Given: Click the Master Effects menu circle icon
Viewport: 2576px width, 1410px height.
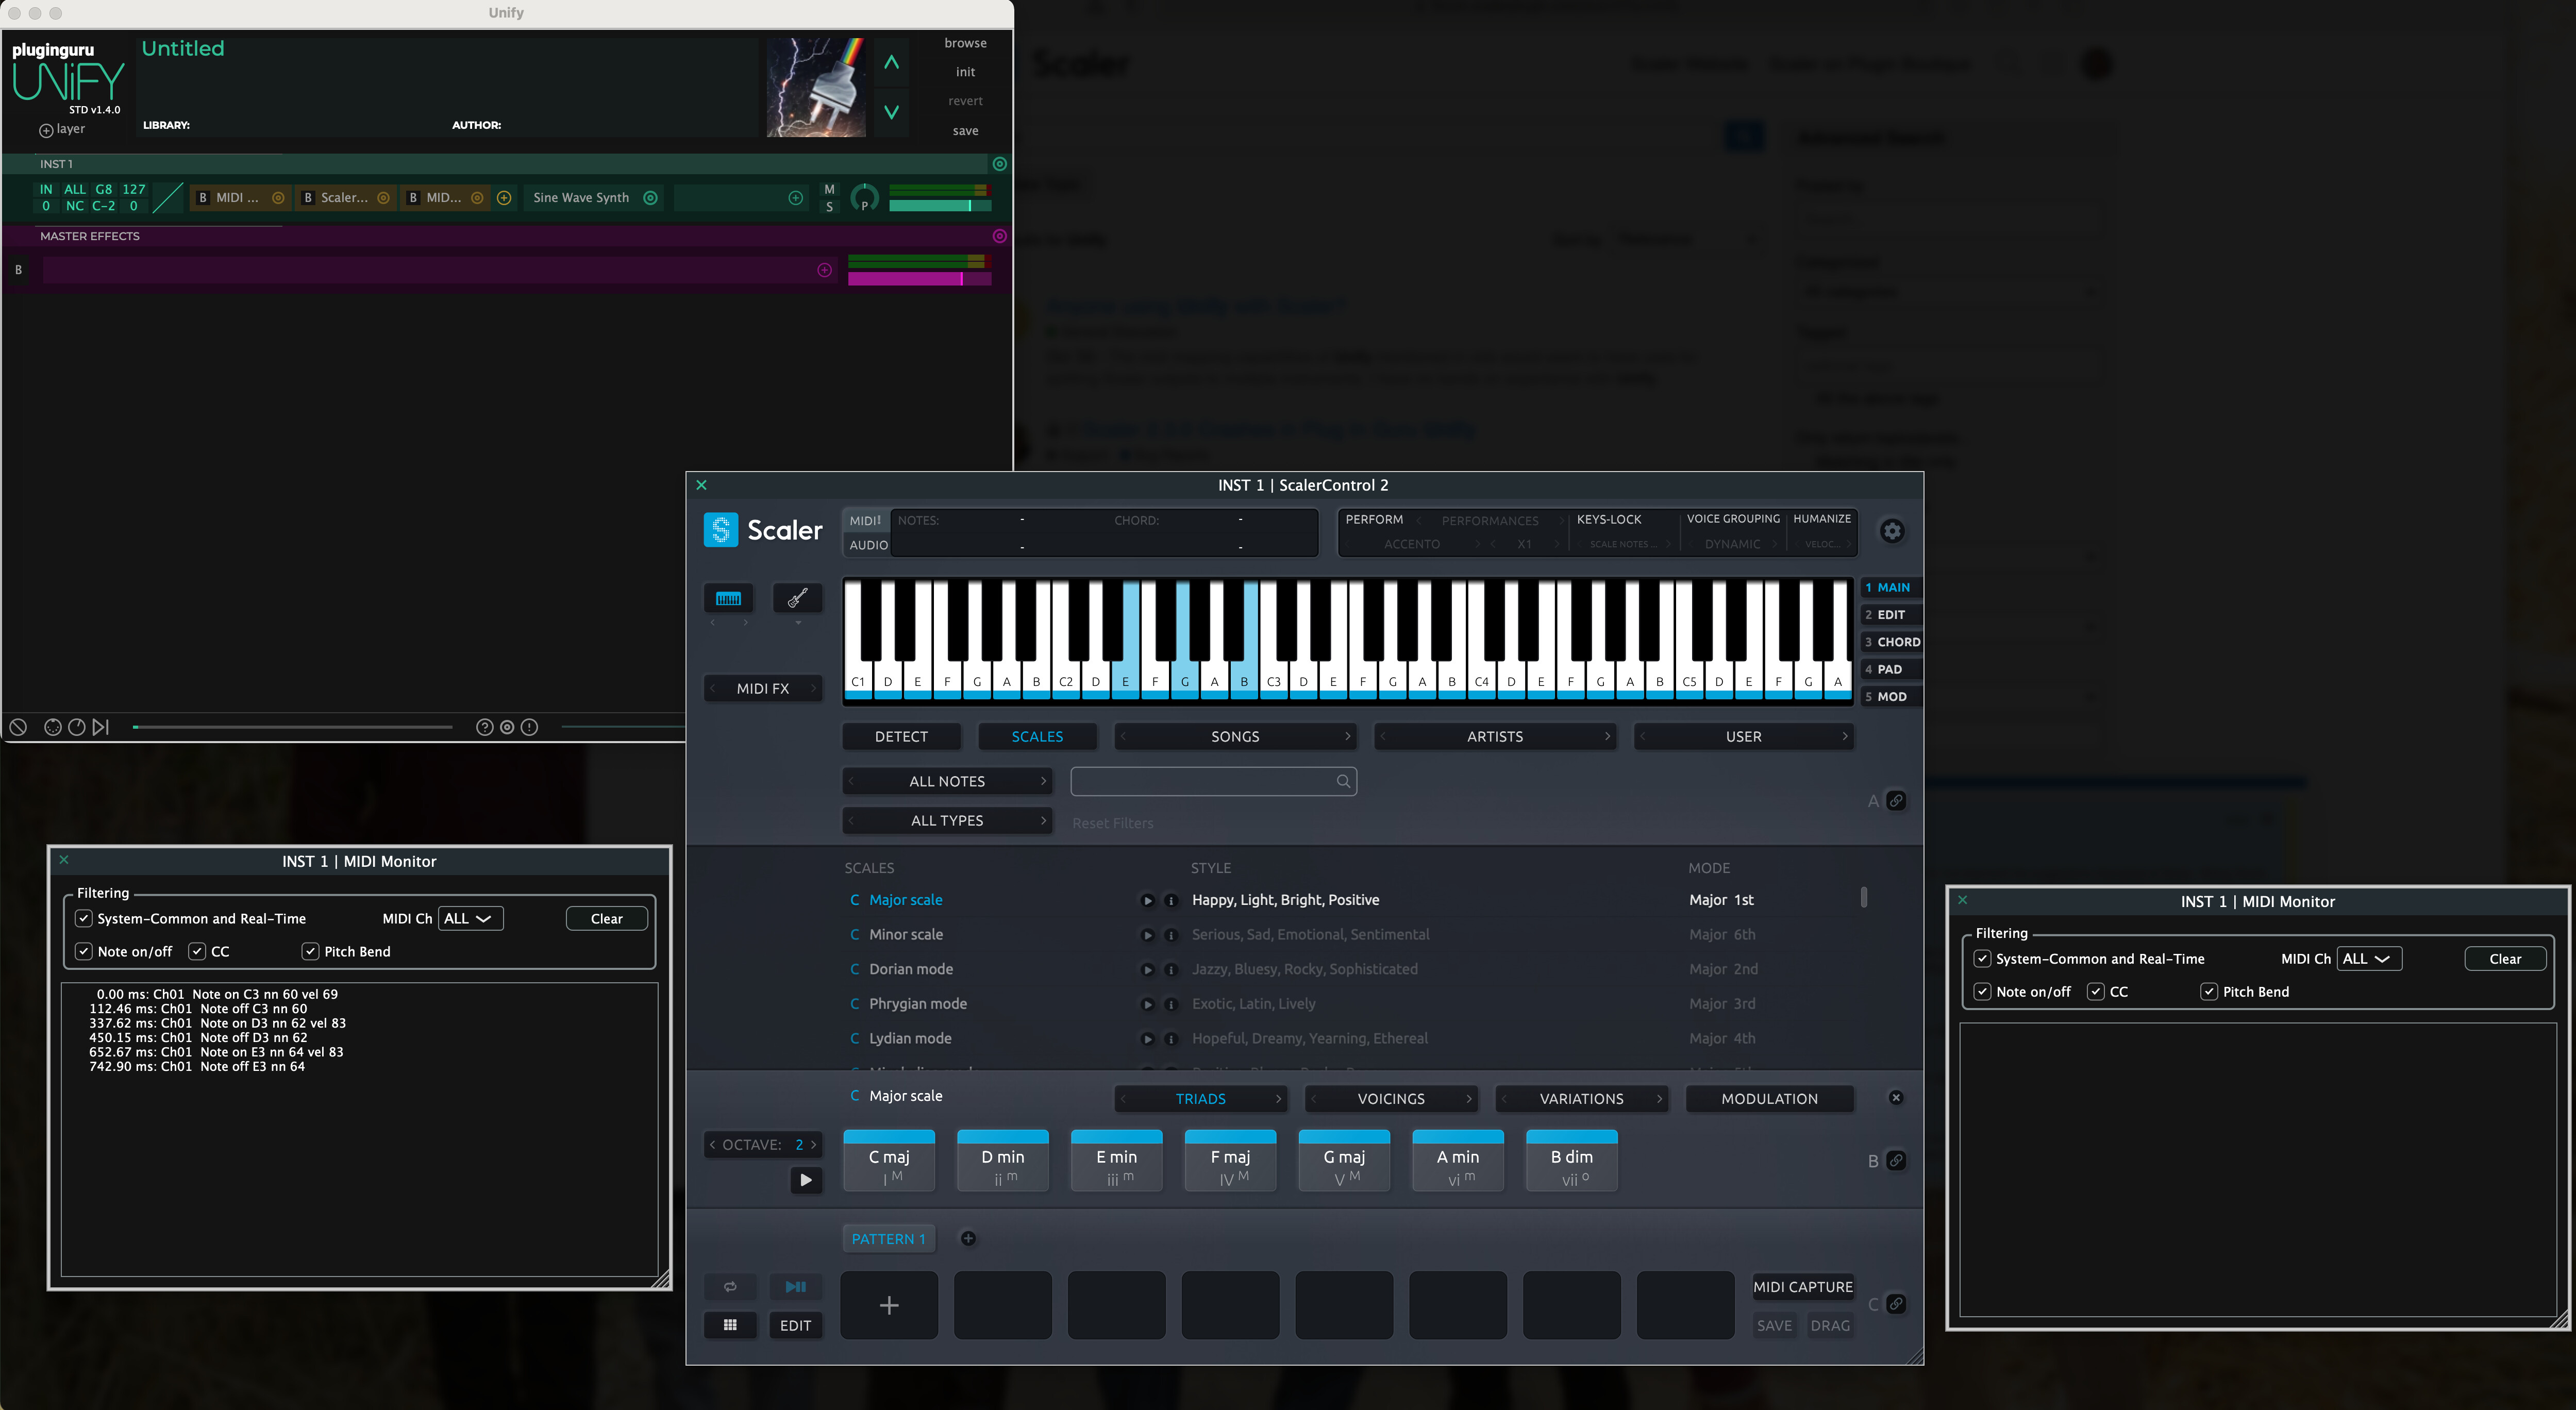Looking at the screenshot, I should pyautogui.click(x=999, y=236).
